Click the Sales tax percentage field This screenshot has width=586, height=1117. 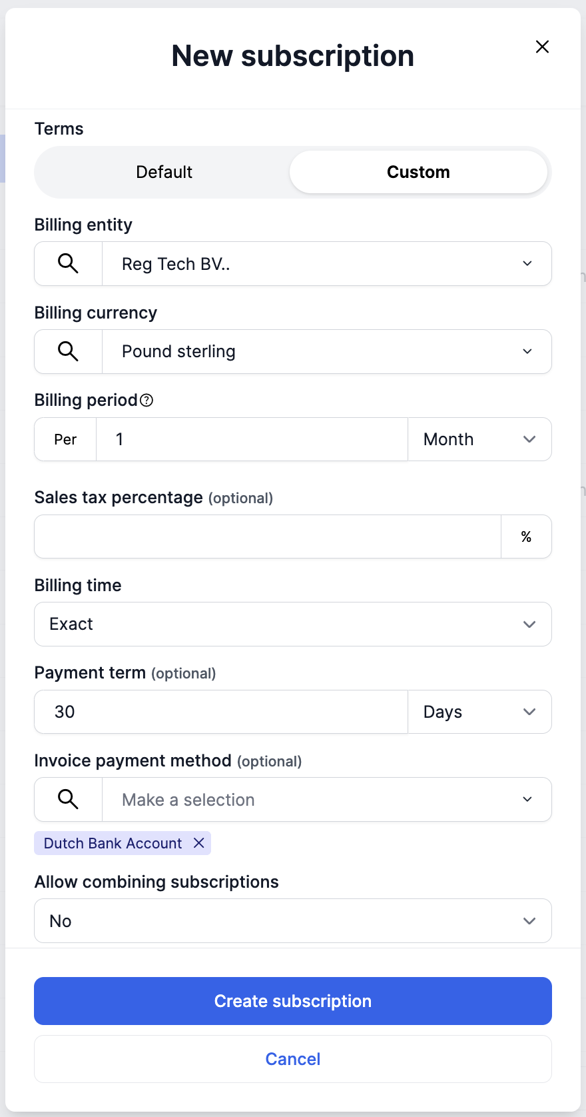click(x=268, y=537)
